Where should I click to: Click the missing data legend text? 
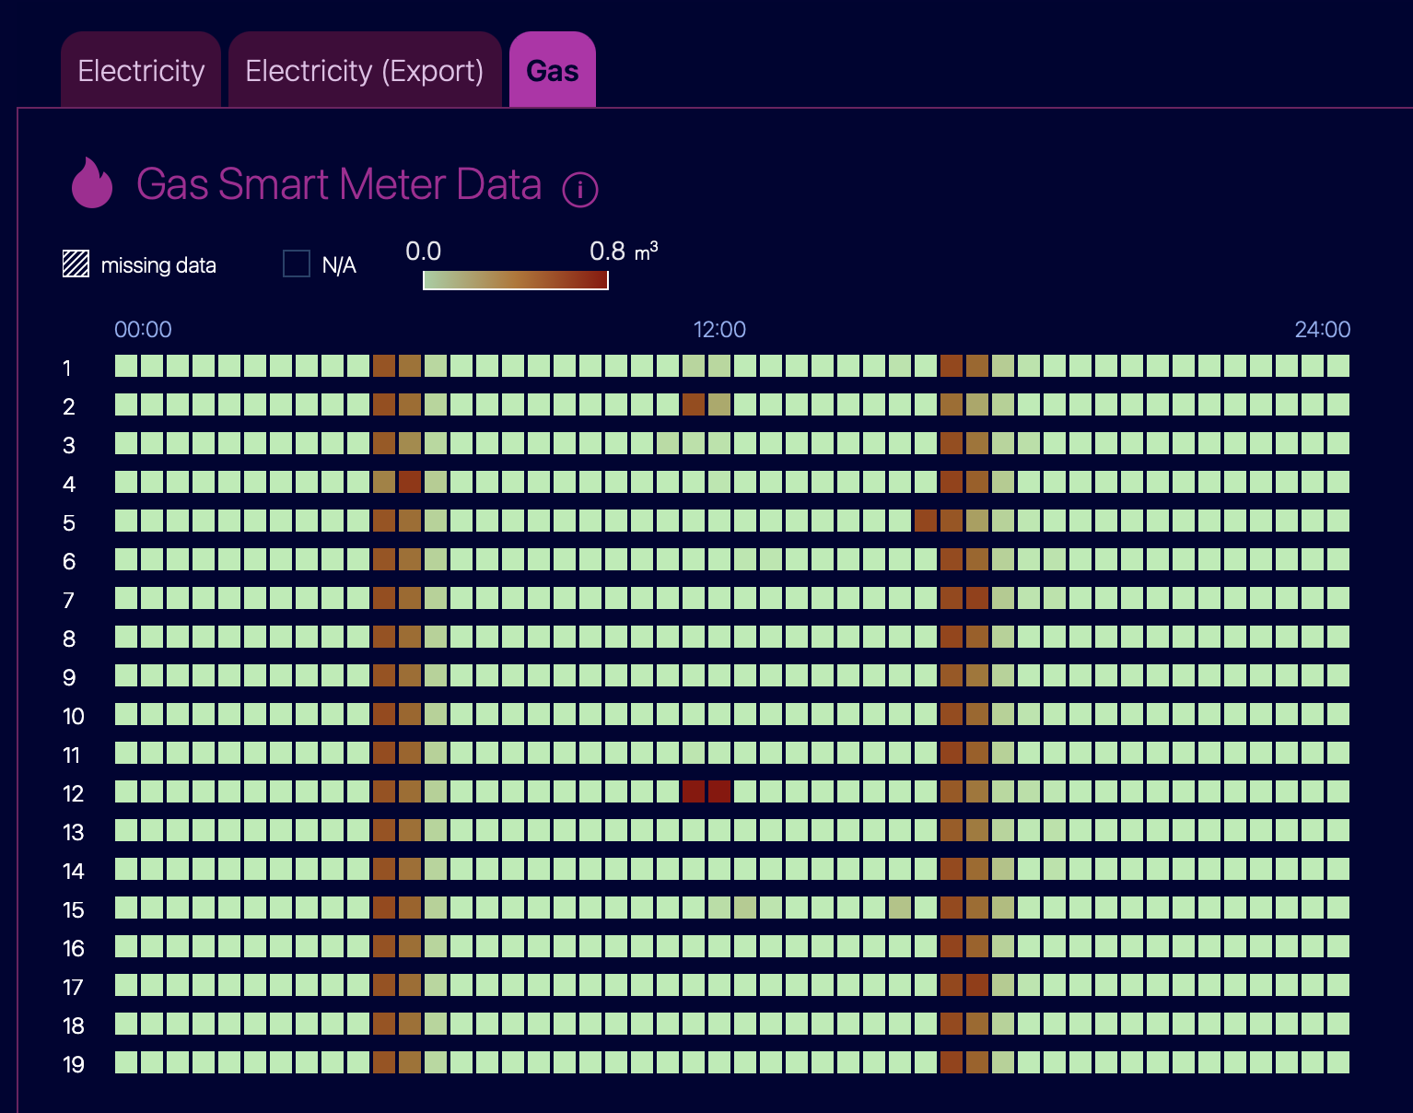(158, 265)
